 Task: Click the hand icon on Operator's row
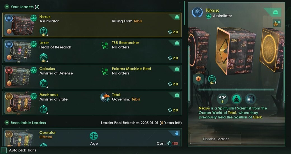point(177,133)
